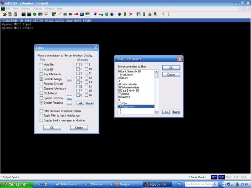Image resolution: width=251 pixels, height=188 pixels.
Task: Select 0-Bank Select MSB in controllers list
Action: [136, 71]
